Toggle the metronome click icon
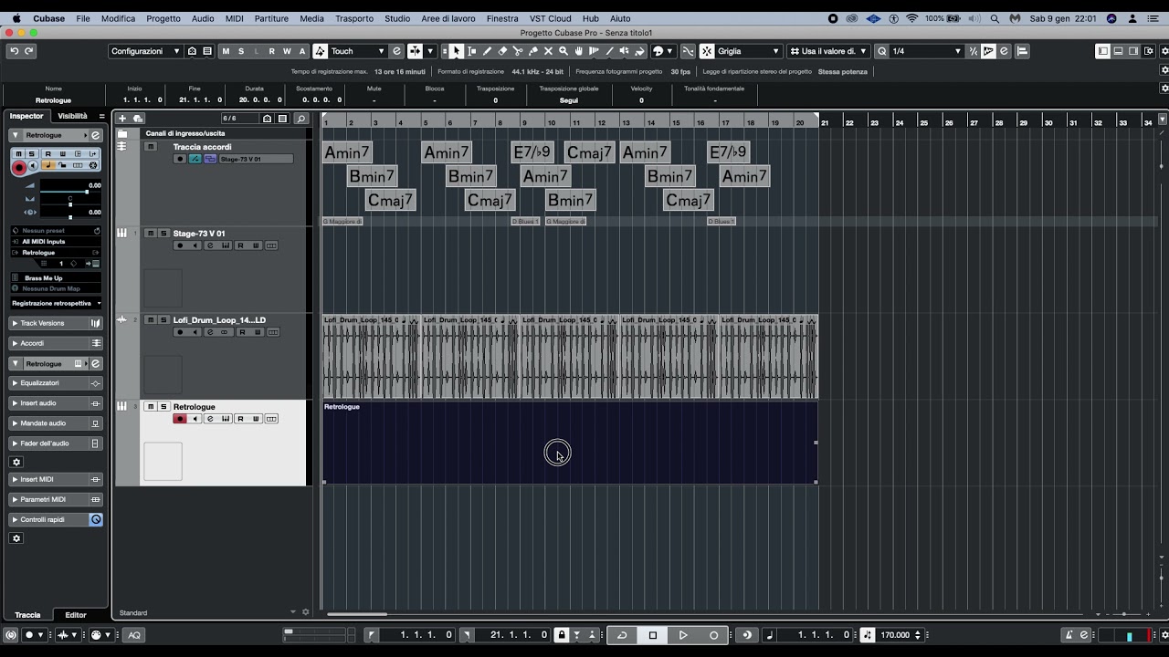The width and height of the screenshot is (1169, 657). coord(1069,635)
